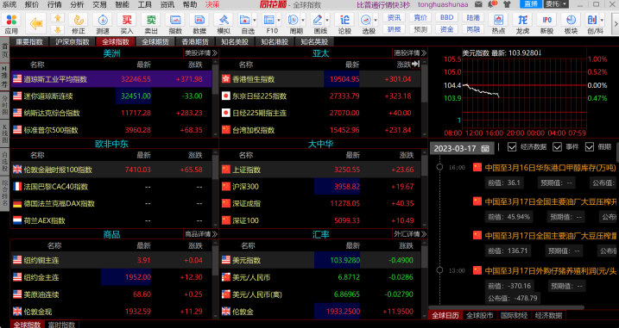Toggle the 经济数据 checkbox
Screen dimensions: 619x328
point(512,147)
